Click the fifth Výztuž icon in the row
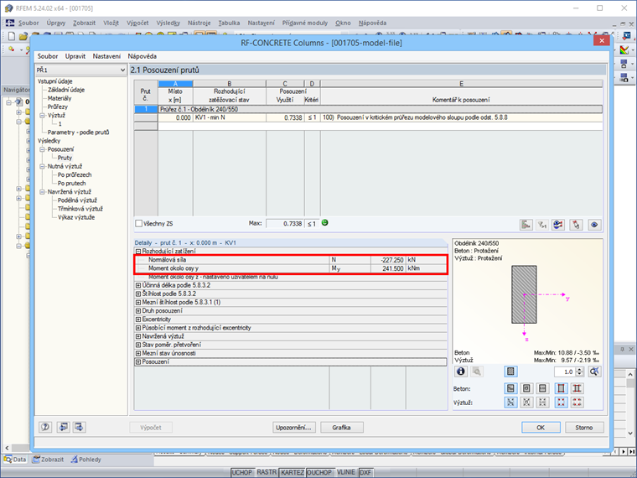The image size is (637, 478). 577,403
